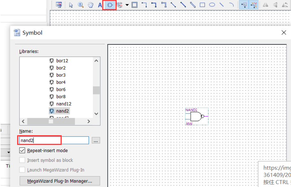Select the Hand pan tool

pyautogui.click(x=90, y=5)
